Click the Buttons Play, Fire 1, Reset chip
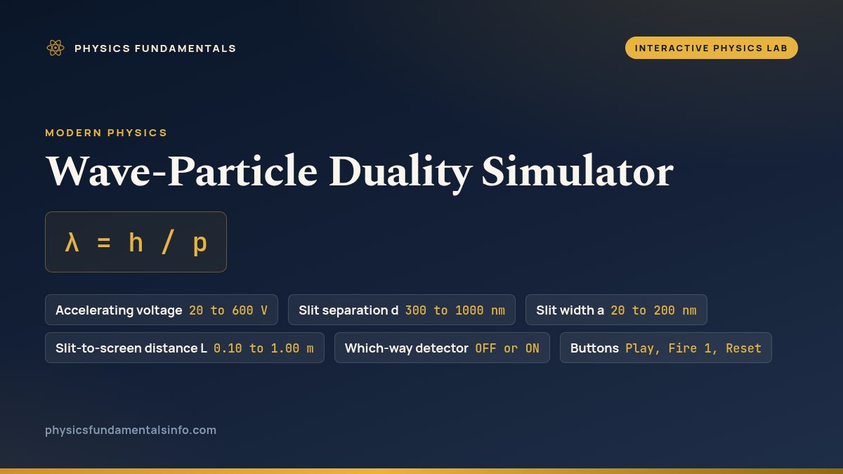Viewport: 843px width, 474px height. (666, 348)
